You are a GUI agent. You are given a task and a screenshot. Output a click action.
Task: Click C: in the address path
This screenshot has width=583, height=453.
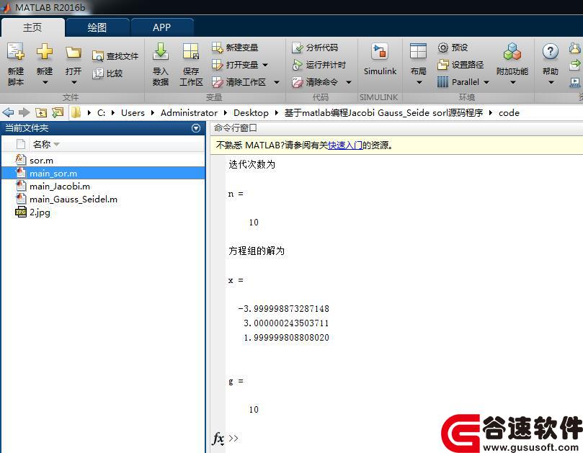[101, 112]
